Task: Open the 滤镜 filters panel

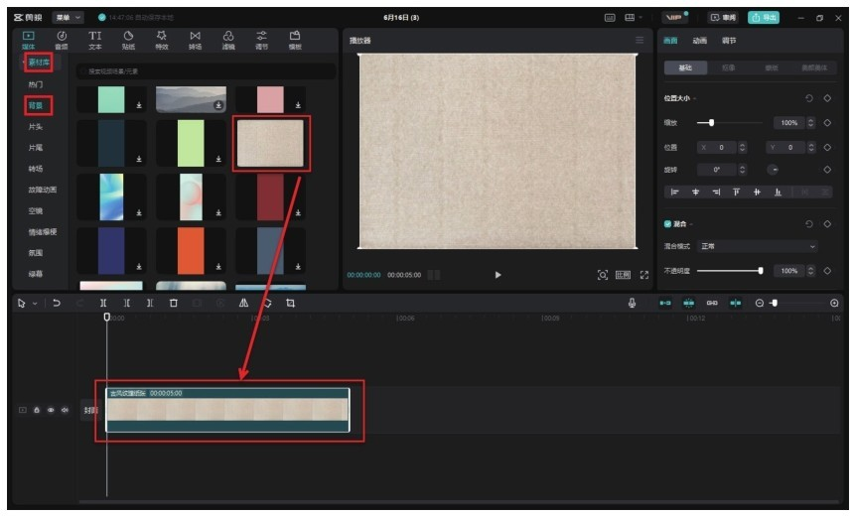Action: [228, 41]
